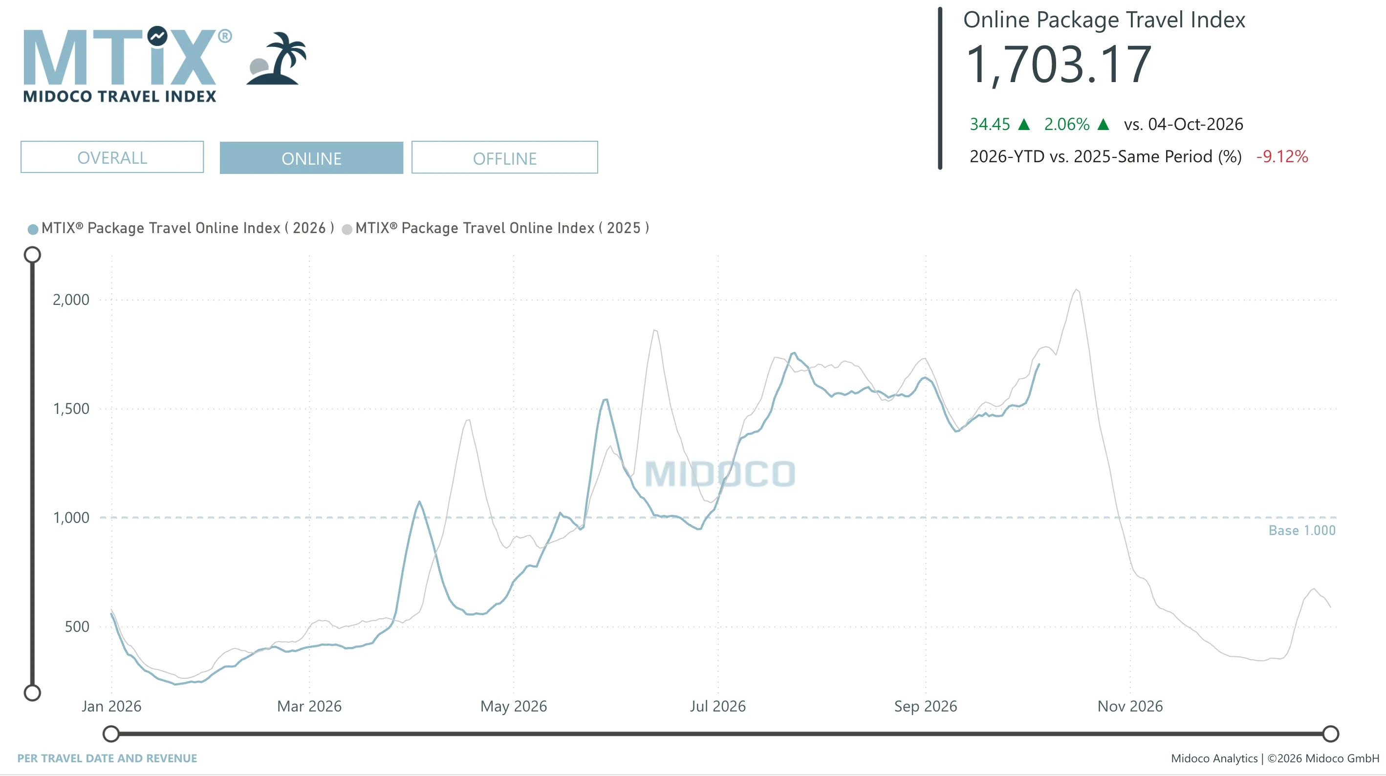Click the 'Sep 2026' axis label
The height and width of the screenshot is (776, 1386).
(x=926, y=706)
